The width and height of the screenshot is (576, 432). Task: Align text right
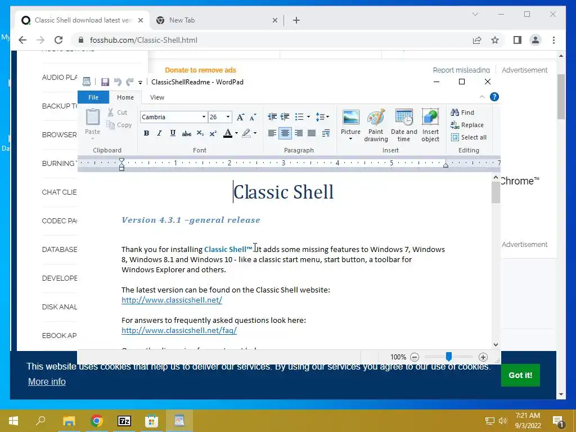point(299,133)
